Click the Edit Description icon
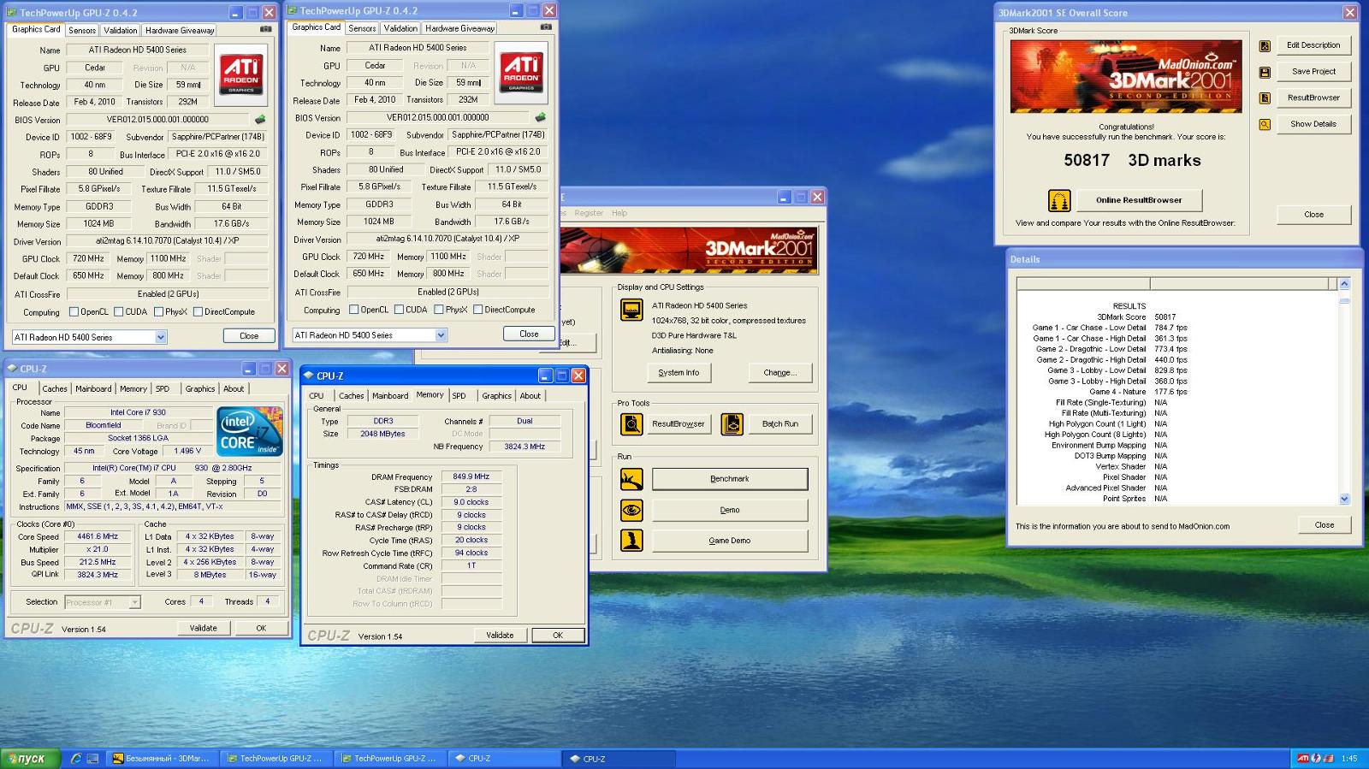 tap(1265, 46)
